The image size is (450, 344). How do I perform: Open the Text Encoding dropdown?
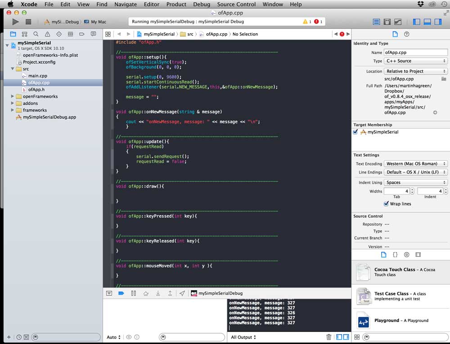415,164
